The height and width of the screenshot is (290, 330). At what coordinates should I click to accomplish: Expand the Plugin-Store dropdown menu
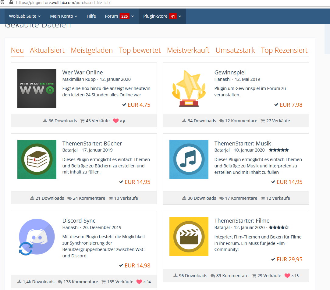162,16
